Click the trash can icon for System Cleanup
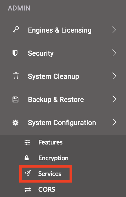The height and width of the screenshot is (197, 126). 16,76
